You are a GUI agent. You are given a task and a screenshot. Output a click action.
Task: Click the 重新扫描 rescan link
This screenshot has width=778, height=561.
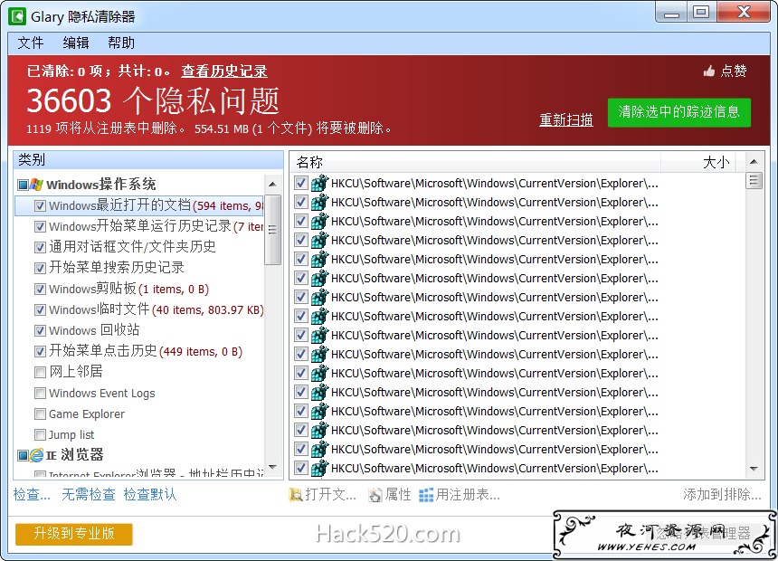point(566,119)
